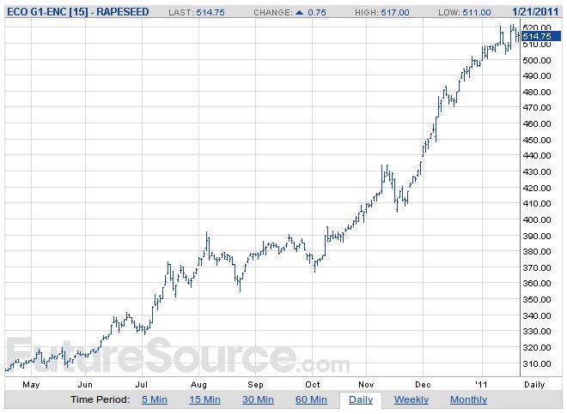The image size is (567, 414).
Task: Click the change up-arrow triangle indicator
Action: (x=300, y=12)
